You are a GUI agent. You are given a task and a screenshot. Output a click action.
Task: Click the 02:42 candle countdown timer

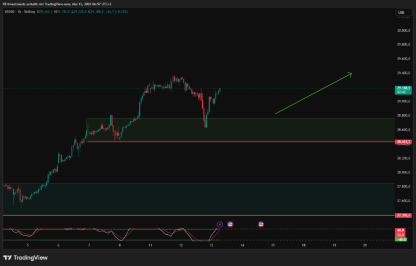400,92
